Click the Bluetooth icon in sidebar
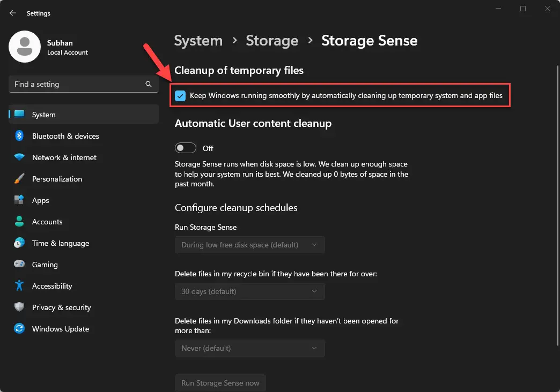Viewport: 560px width, 392px height. (19, 135)
